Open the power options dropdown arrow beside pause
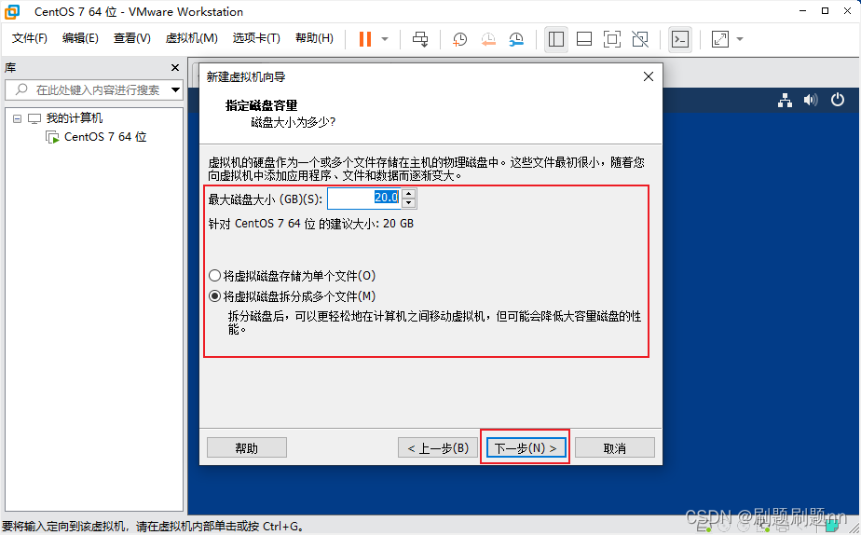861x535 pixels. [x=385, y=39]
